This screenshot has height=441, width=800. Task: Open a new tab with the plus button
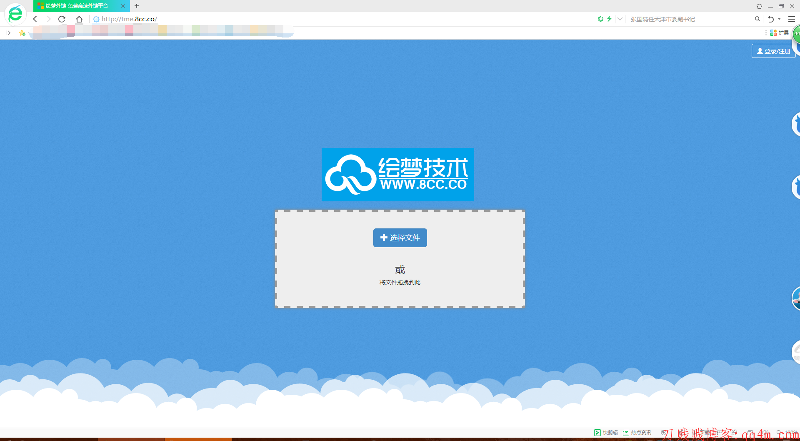click(137, 6)
